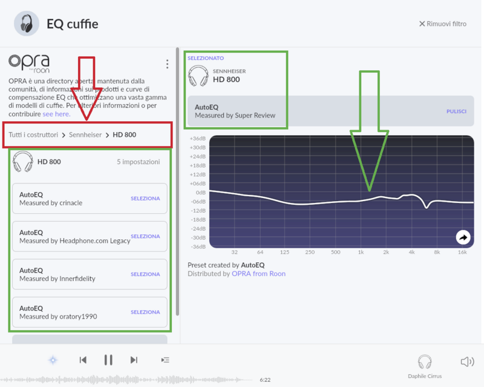Select AutoEQ measured by Headphone.com Legacy
Viewport: 484px width, 387px height.
tap(145, 236)
